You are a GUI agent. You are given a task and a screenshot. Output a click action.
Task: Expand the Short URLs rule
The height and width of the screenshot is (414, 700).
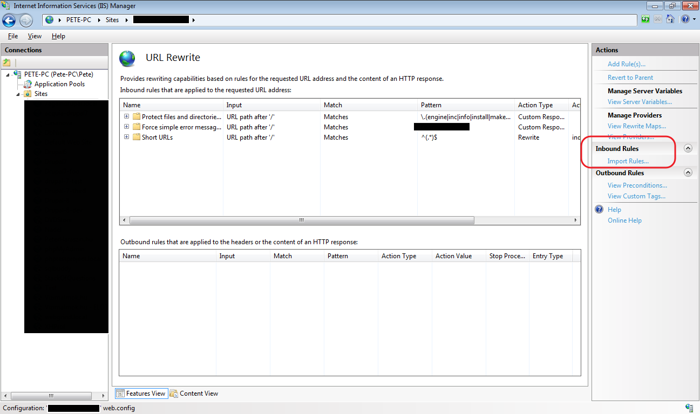click(x=127, y=137)
